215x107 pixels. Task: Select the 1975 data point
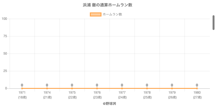72,88
